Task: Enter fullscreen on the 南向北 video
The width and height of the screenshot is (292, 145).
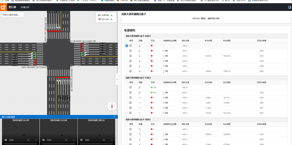Action: coord(112,140)
